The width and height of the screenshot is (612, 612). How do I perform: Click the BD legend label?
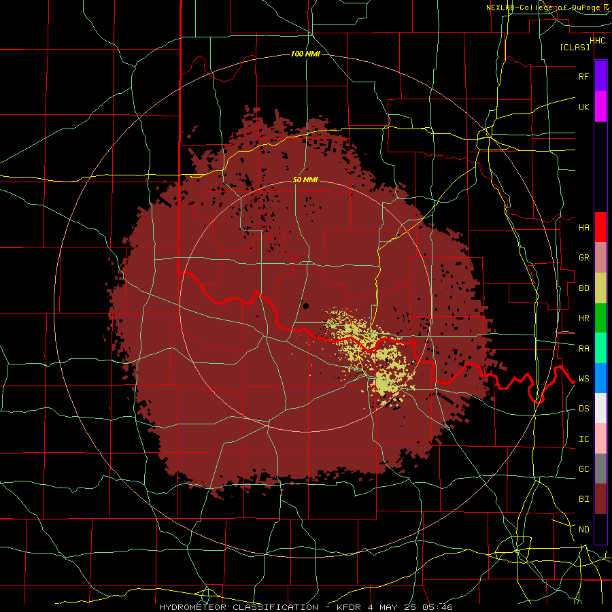coord(583,288)
